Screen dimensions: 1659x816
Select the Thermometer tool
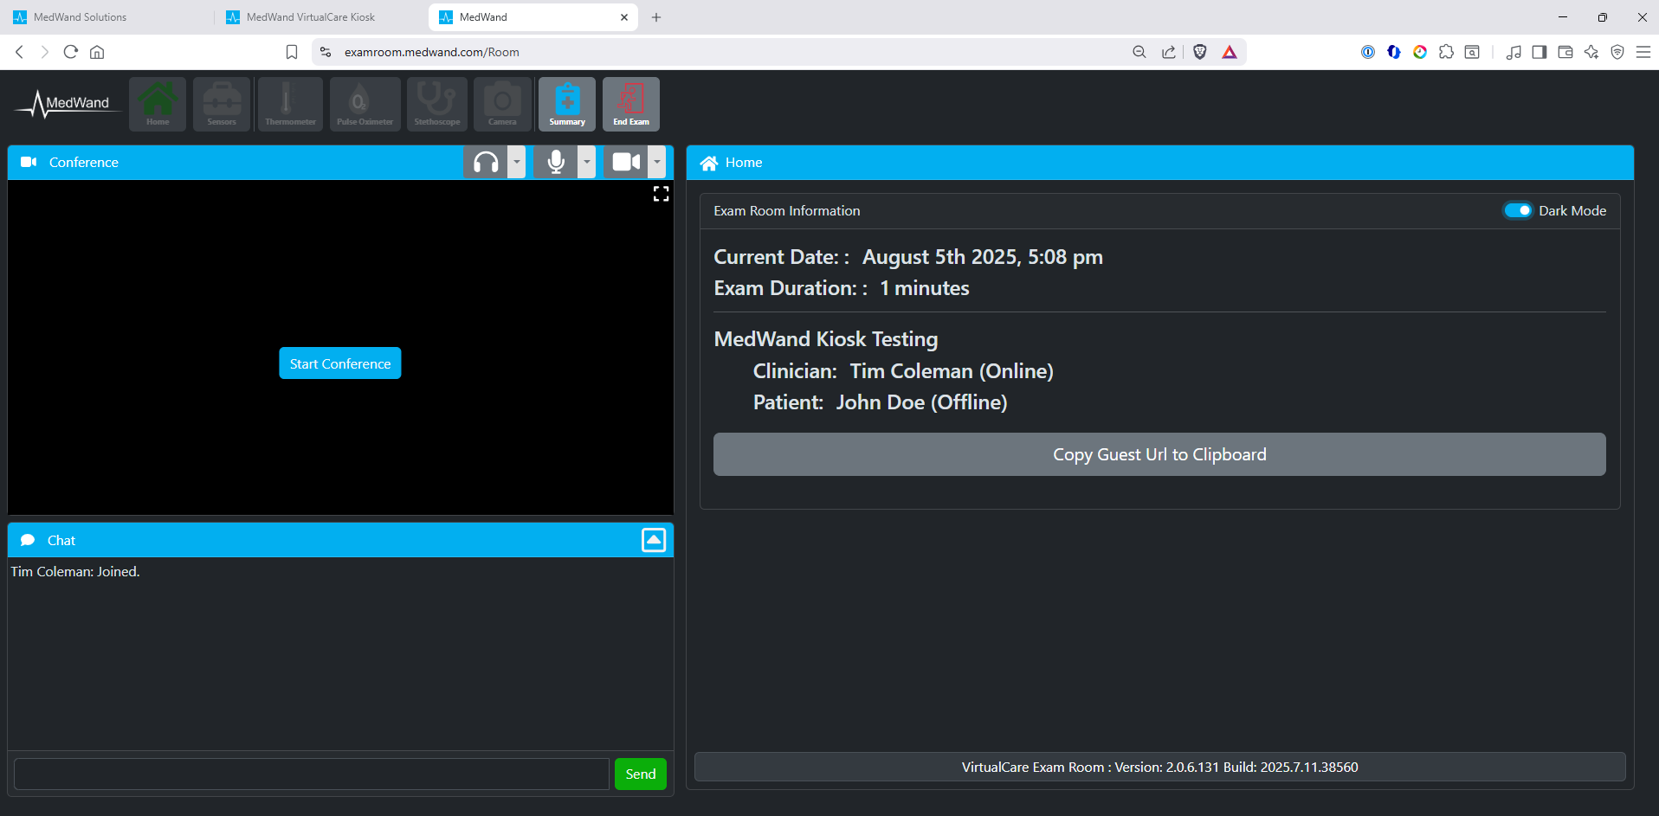tap(290, 104)
